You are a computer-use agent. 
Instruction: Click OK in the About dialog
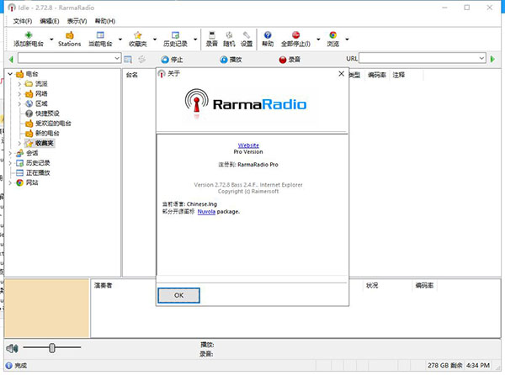(178, 295)
